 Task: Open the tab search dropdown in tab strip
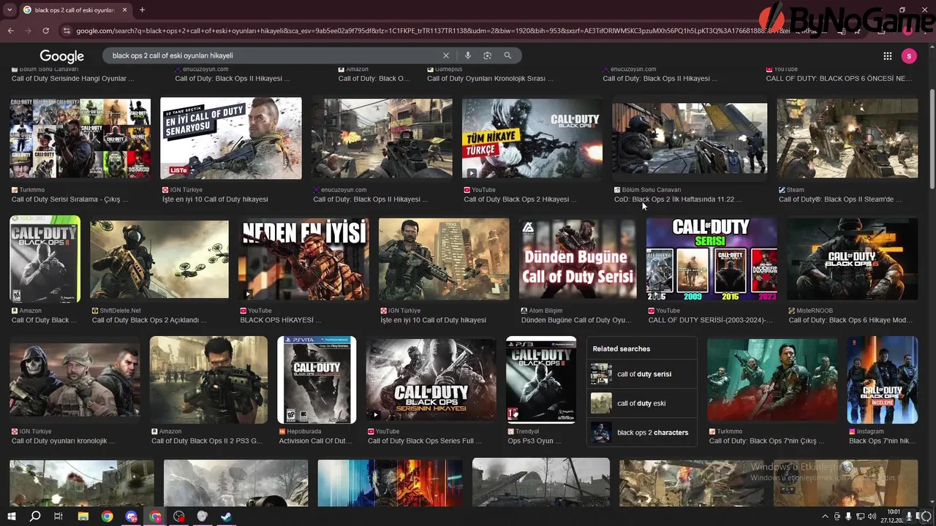tap(10, 10)
